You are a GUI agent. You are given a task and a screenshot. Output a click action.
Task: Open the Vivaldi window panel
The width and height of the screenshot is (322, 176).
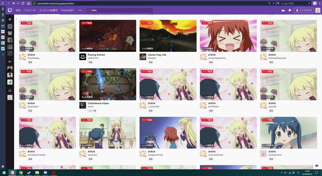click(x=3, y=26)
